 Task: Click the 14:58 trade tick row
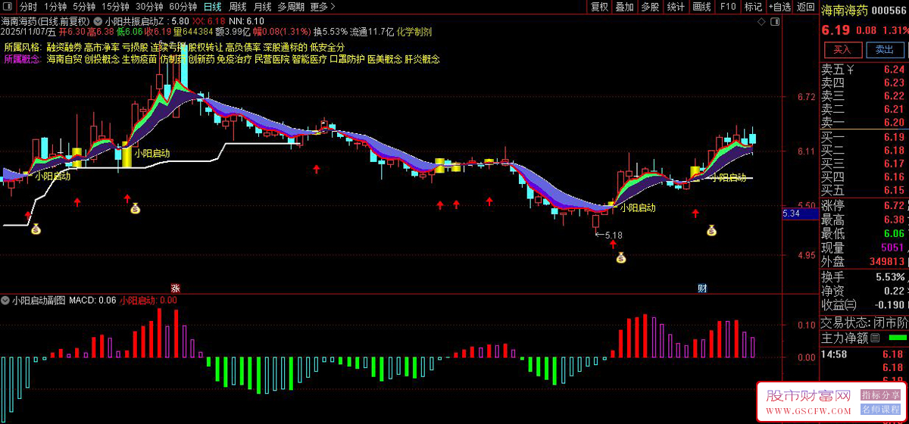point(864,354)
